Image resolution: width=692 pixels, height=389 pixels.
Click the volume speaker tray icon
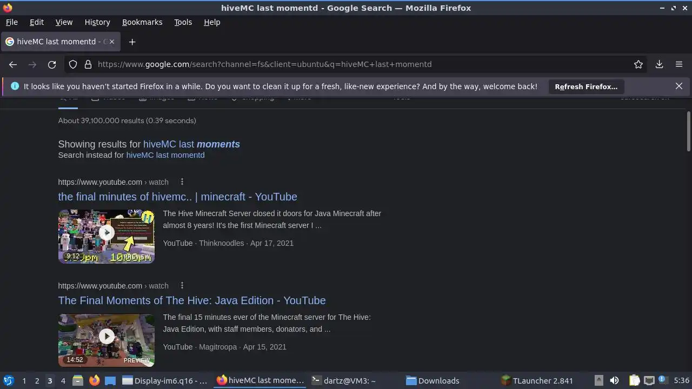(x=614, y=381)
